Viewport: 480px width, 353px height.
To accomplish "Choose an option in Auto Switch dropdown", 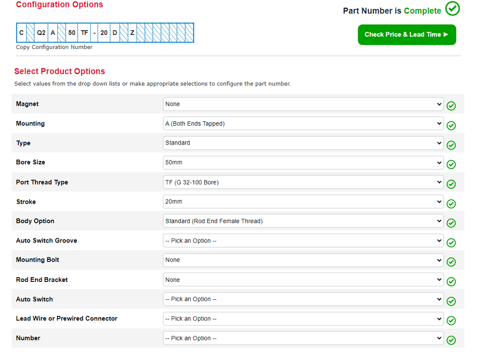I will click(303, 299).
